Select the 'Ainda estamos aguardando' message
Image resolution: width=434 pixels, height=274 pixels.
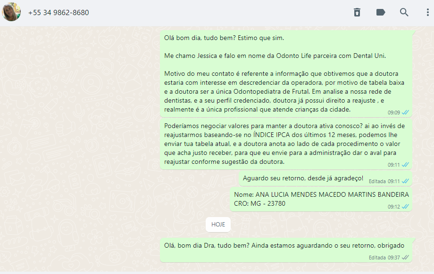coord(286,250)
